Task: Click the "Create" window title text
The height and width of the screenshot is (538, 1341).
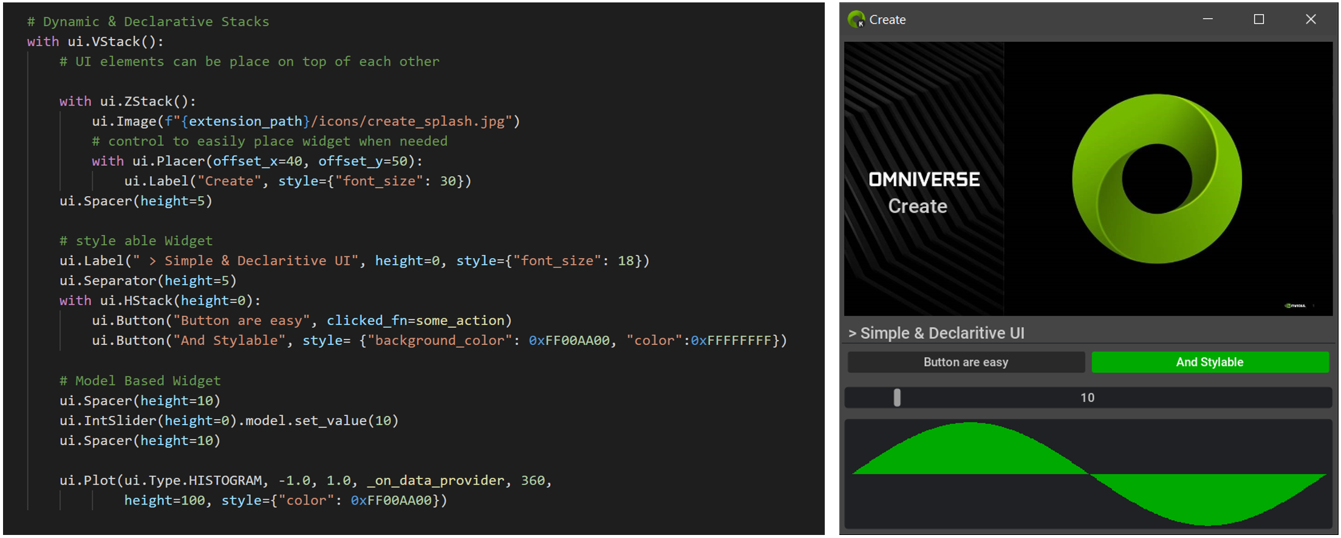Action: [x=887, y=19]
